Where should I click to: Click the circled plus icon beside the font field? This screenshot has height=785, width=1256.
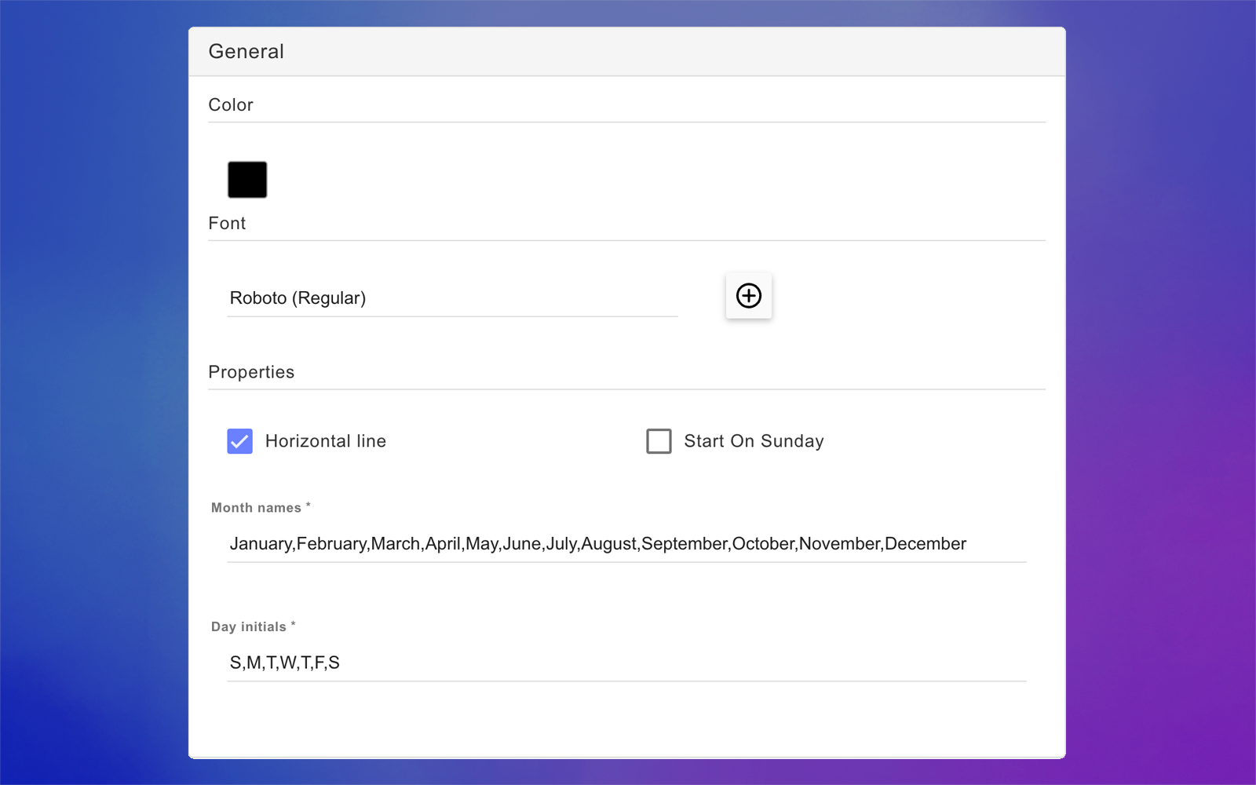pos(748,296)
